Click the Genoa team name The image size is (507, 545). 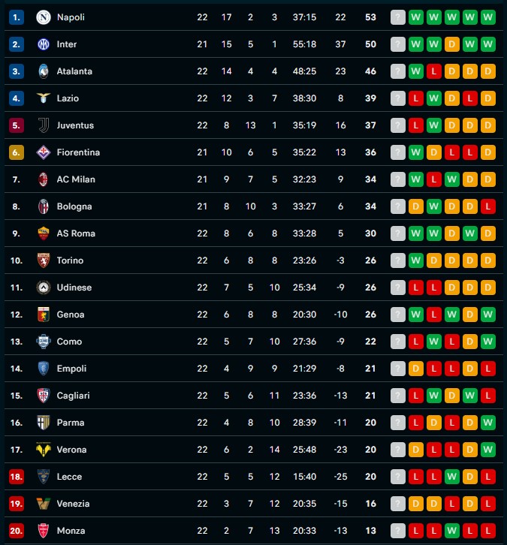71,315
